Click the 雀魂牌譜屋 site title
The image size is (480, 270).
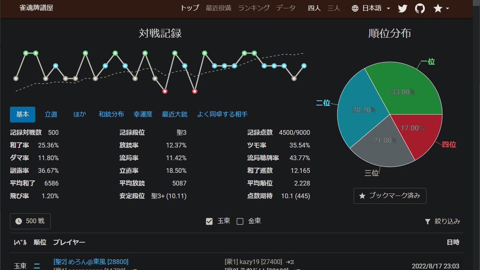36,8
